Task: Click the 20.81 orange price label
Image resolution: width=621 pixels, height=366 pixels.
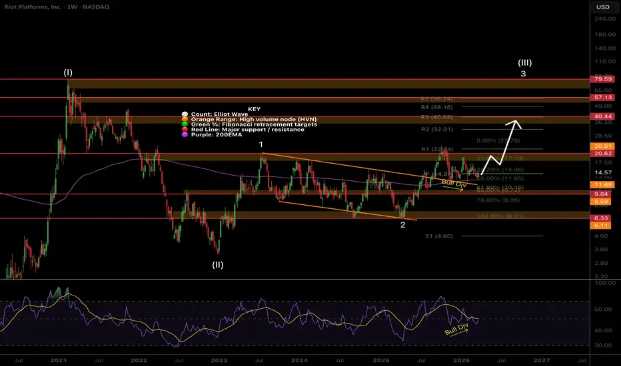Action: (603, 146)
